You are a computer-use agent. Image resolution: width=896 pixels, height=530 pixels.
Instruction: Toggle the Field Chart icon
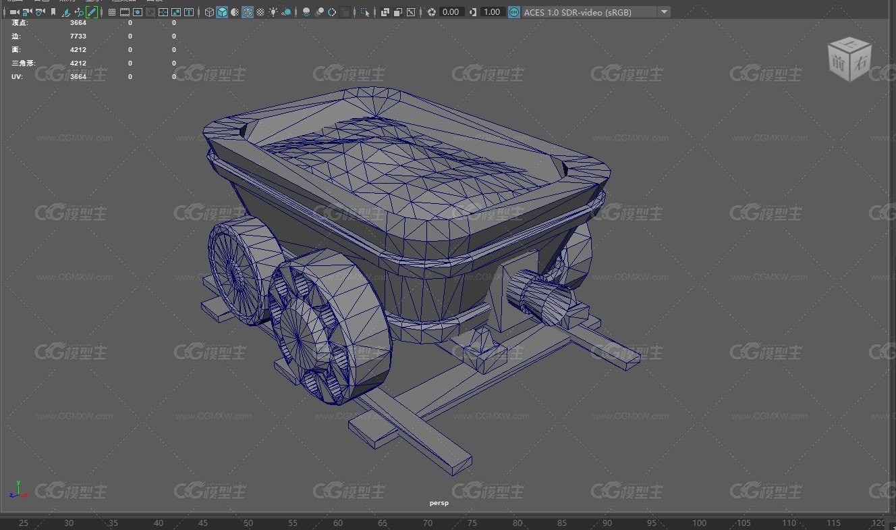coord(163,12)
